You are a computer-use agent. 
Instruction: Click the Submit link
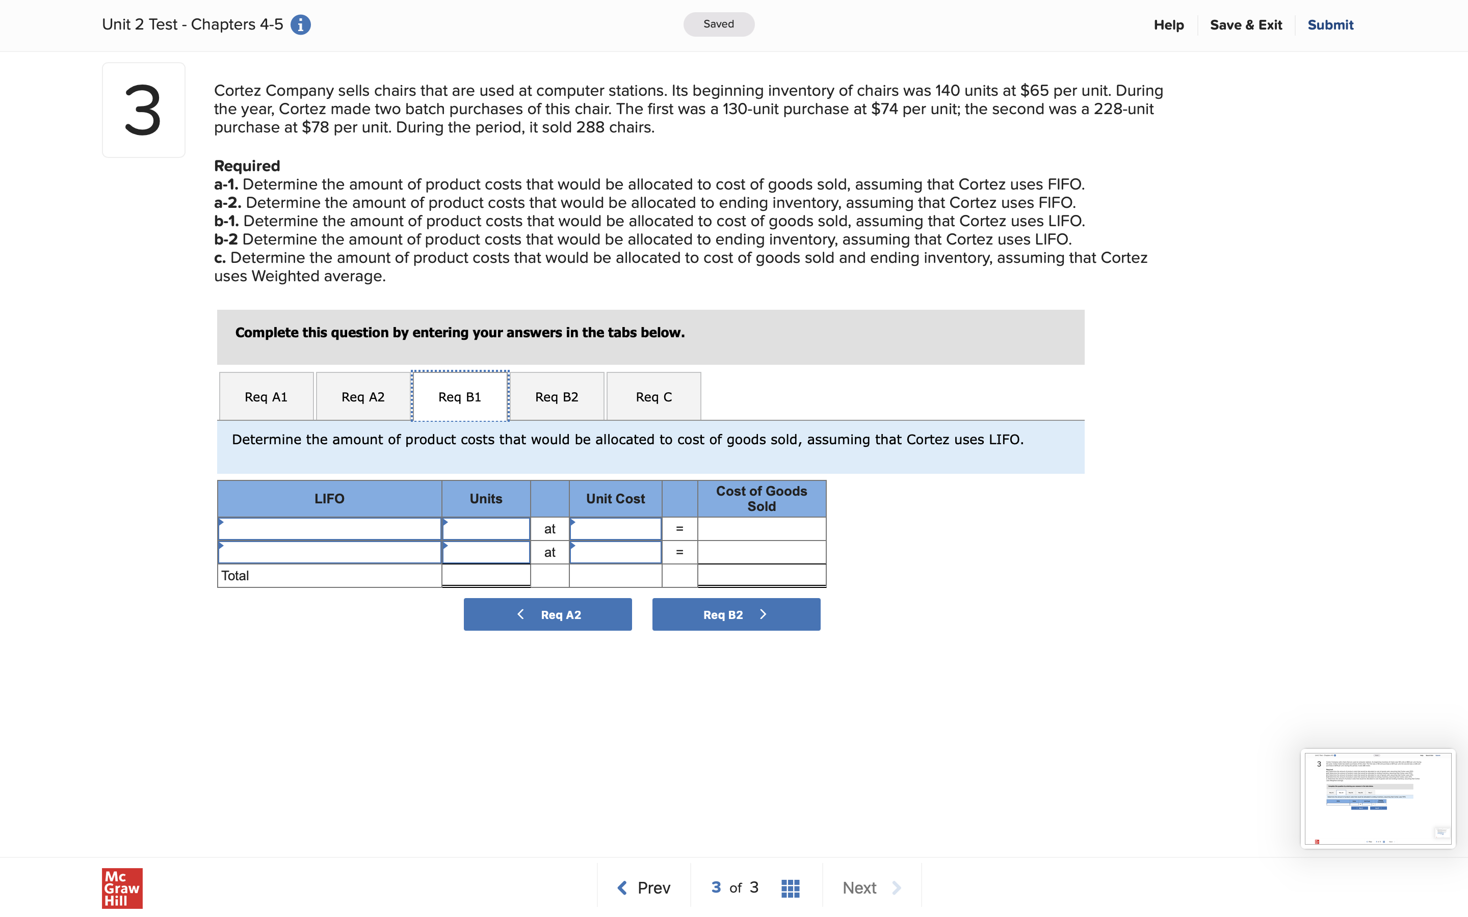point(1330,25)
